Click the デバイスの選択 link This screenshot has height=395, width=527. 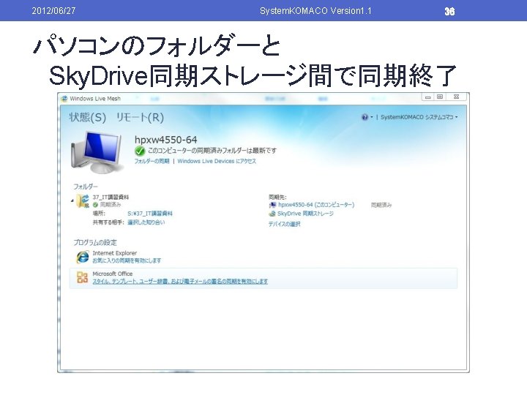284,224
